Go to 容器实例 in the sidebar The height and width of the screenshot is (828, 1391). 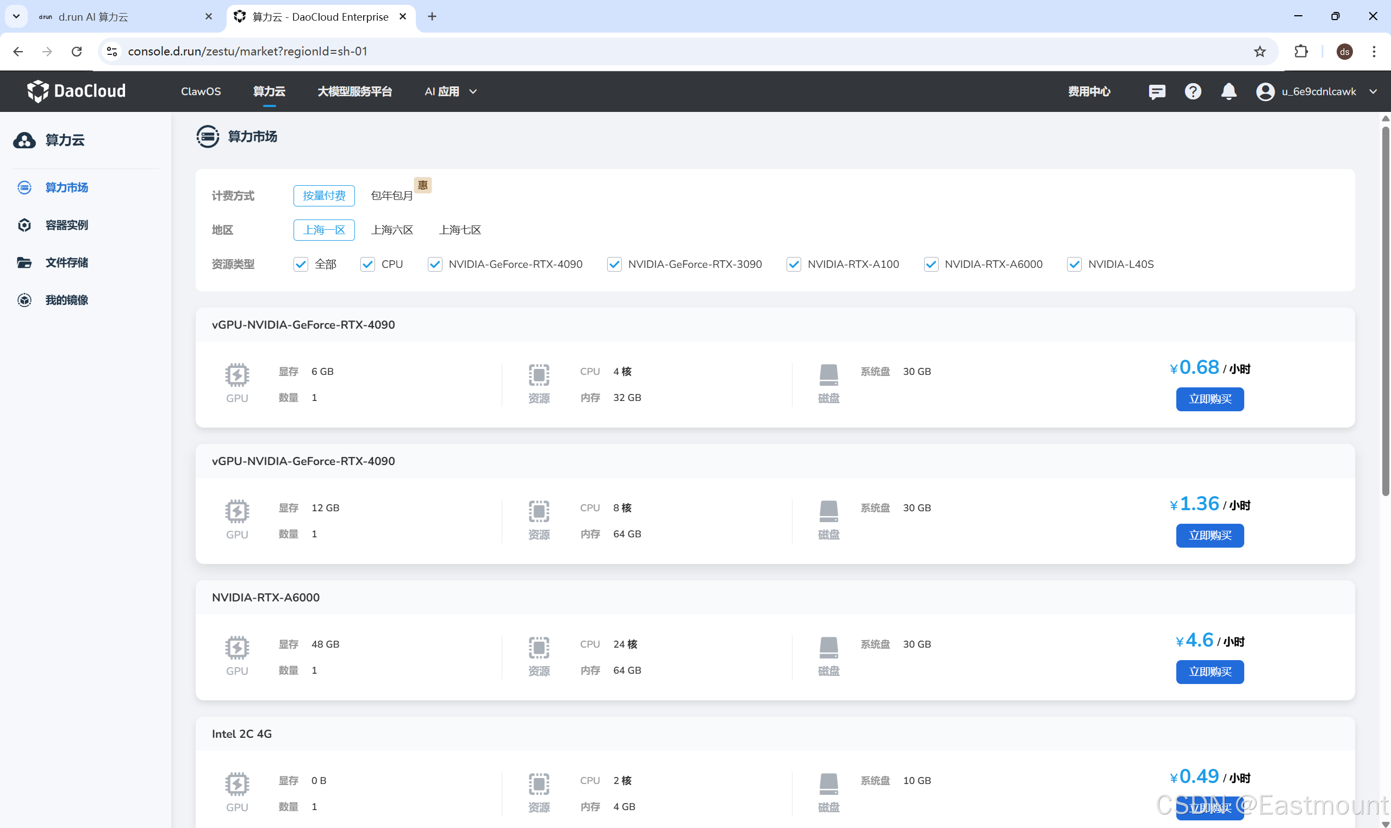[x=67, y=225]
